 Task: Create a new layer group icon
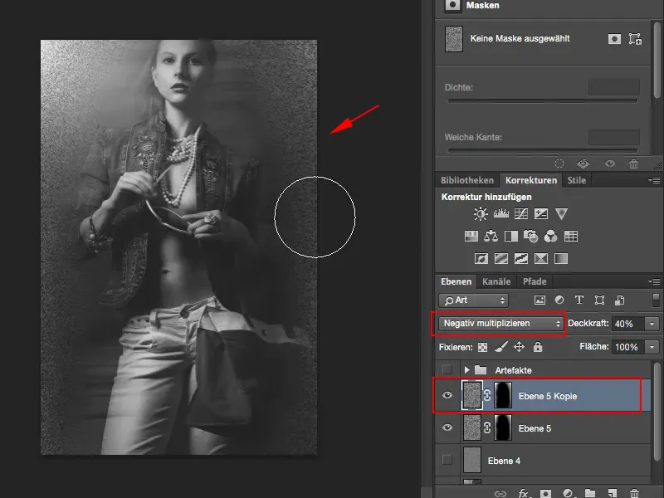tap(591, 491)
